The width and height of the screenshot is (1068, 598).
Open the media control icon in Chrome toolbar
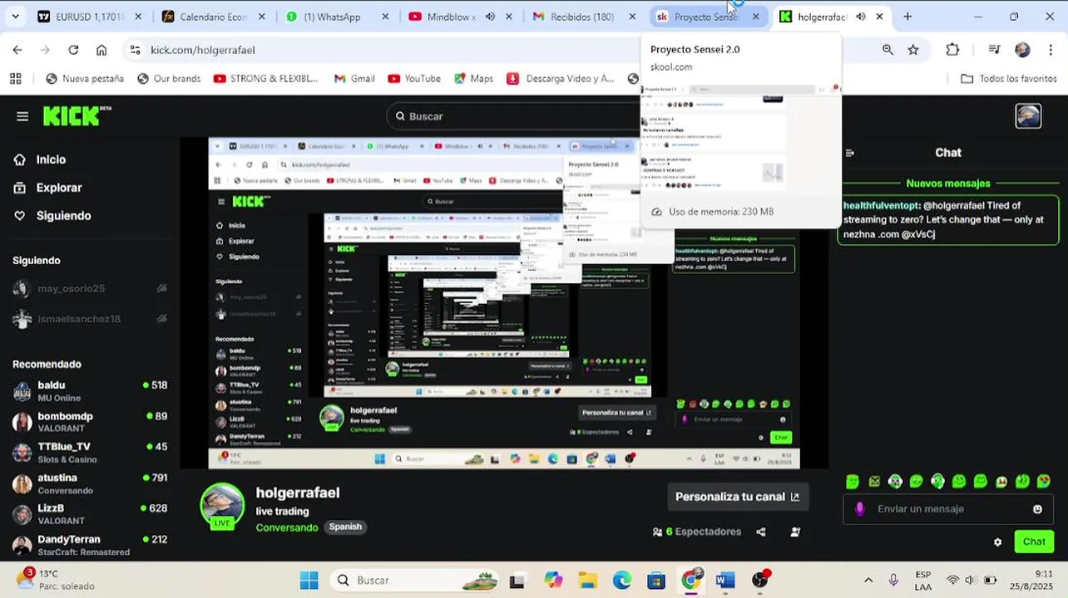pyautogui.click(x=994, y=50)
